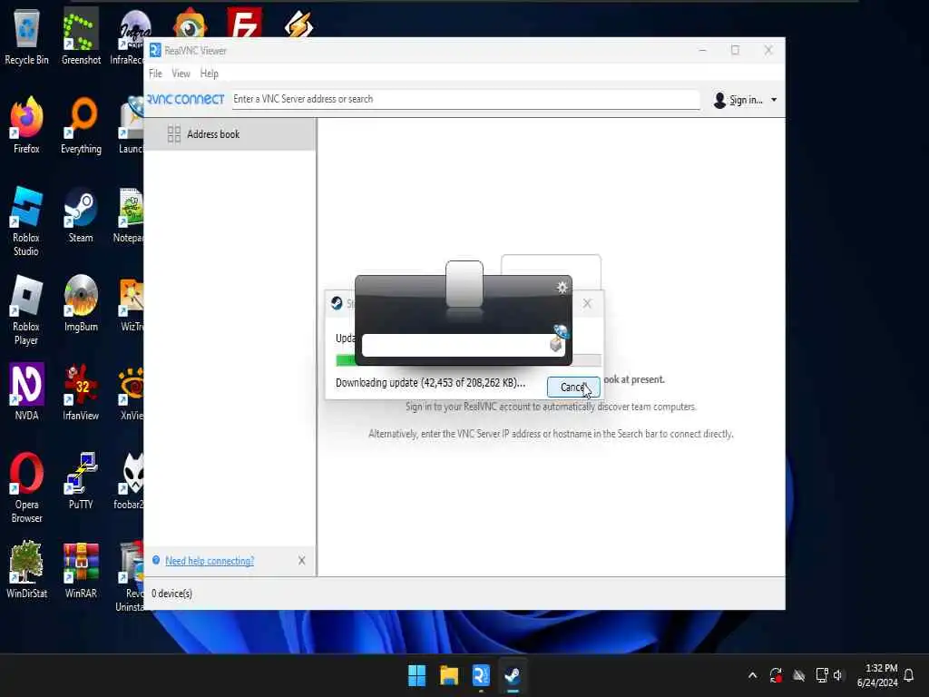929x697 pixels.
Task: Click the Downloading update status text
Action: click(430, 383)
